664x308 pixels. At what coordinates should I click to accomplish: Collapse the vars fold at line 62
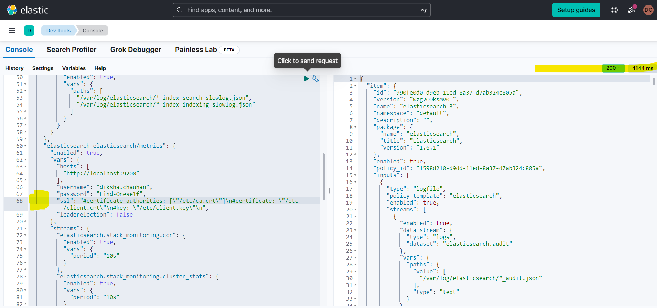25,160
